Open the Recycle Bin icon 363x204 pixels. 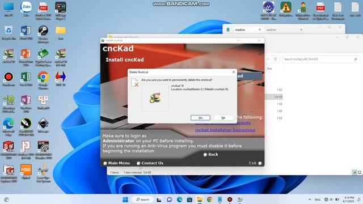point(9,32)
